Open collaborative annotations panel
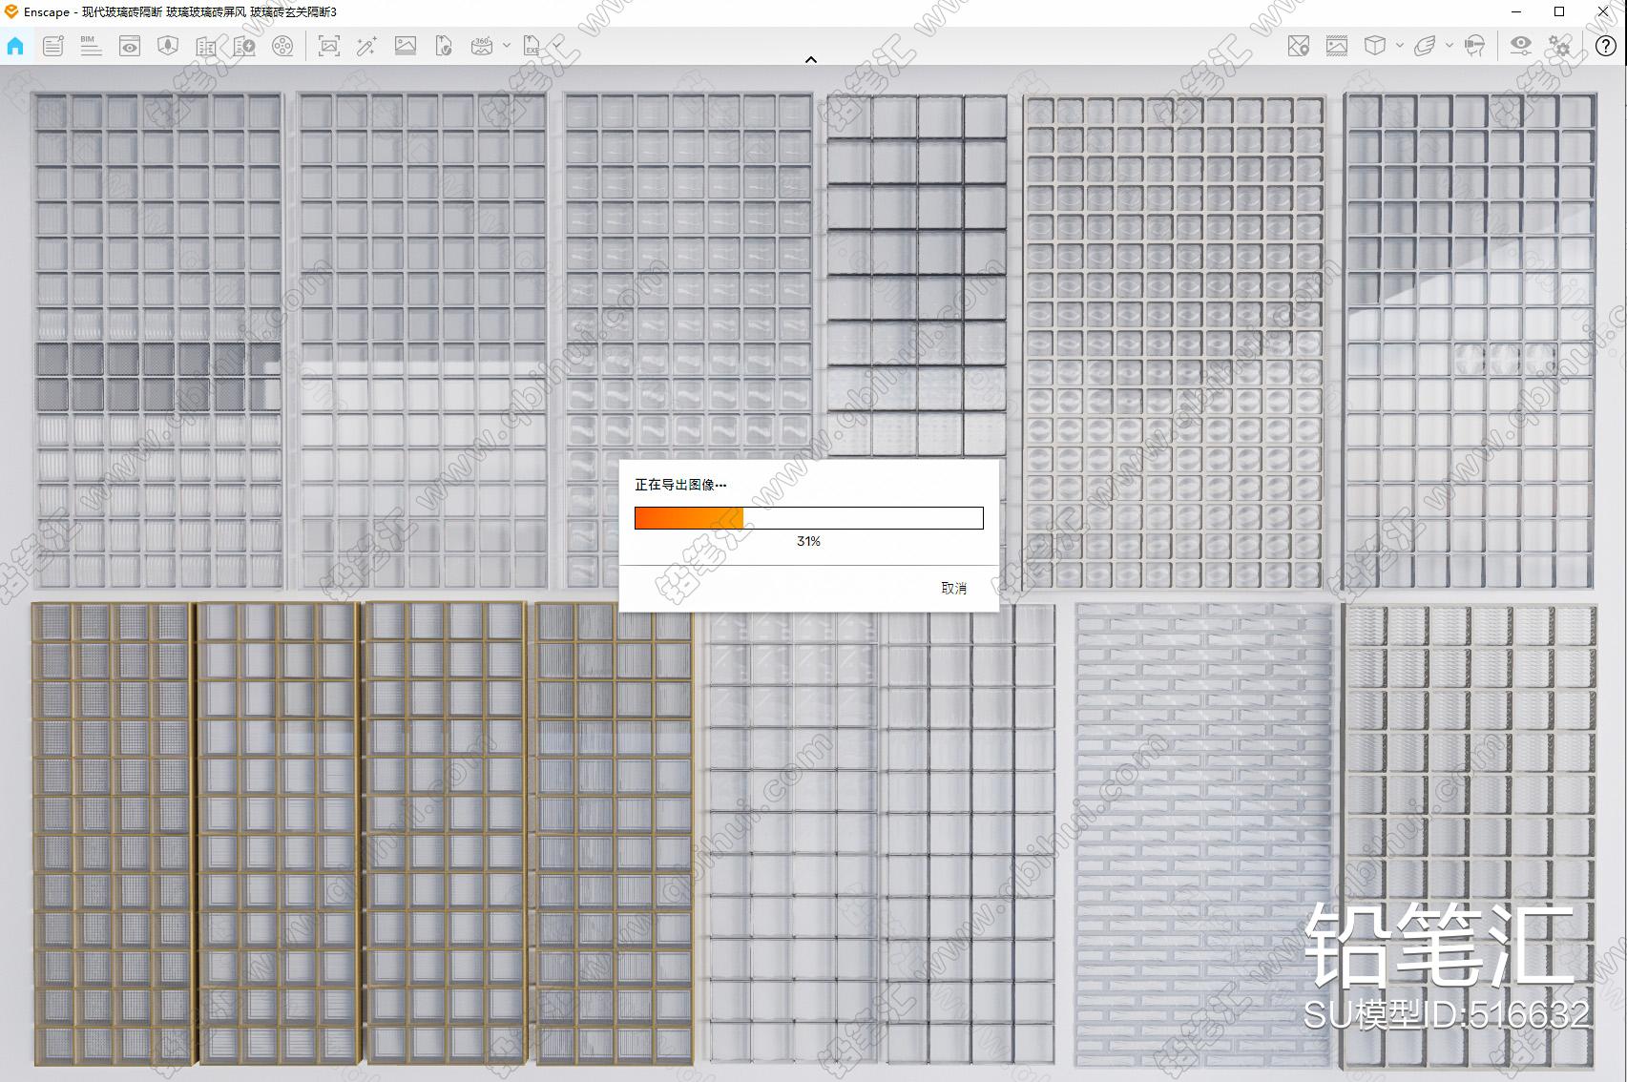Screen dimensions: 1627x1082 click(x=53, y=46)
